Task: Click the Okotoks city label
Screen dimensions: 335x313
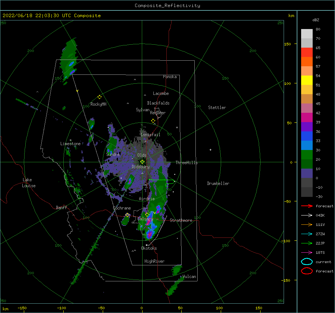Action: click(149, 248)
